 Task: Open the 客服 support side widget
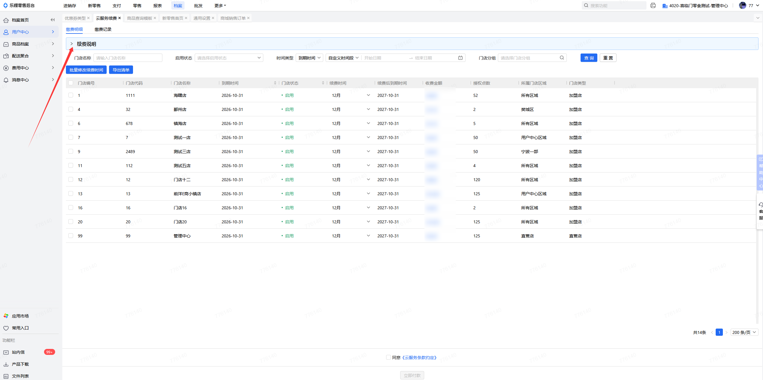[760, 211]
